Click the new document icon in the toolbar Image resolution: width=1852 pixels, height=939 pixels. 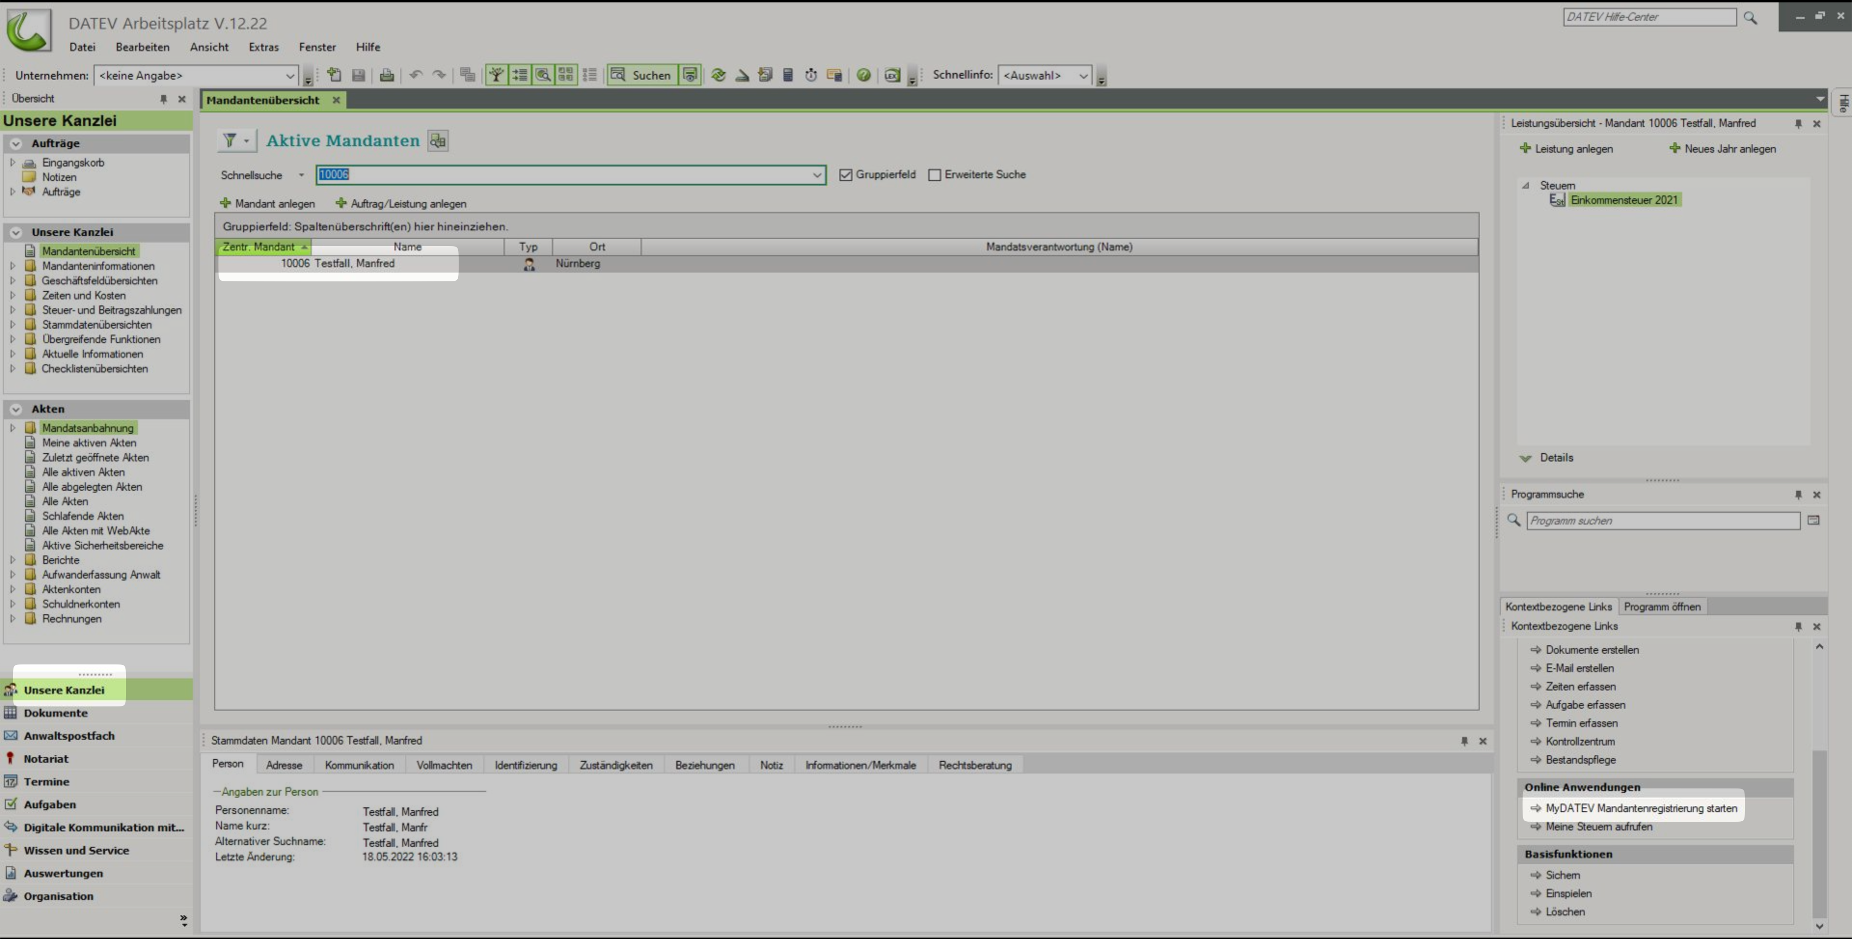pos(334,75)
